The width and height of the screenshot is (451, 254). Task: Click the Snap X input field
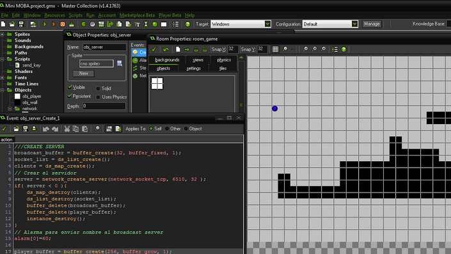[233, 49]
